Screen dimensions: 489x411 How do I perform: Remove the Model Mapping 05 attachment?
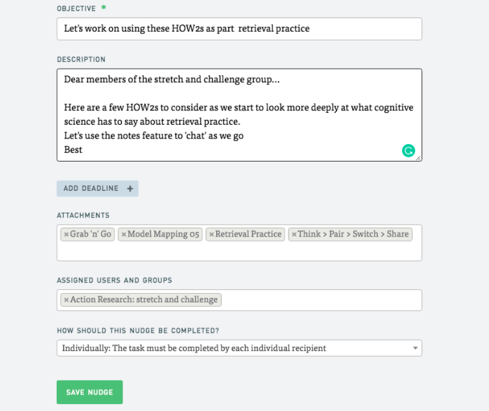click(124, 235)
